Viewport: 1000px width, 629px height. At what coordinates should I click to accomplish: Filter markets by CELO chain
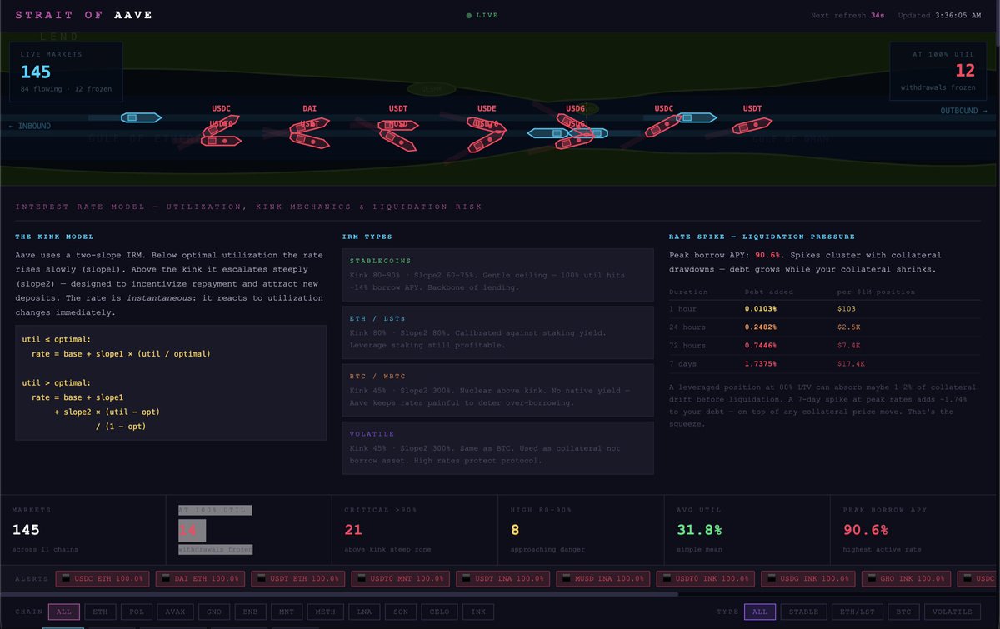(x=439, y=612)
